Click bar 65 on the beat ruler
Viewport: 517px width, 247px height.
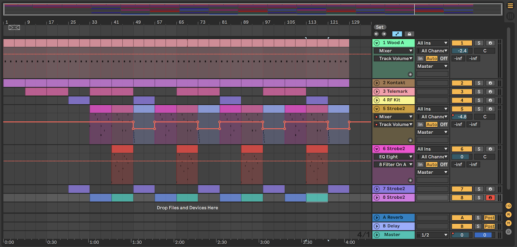(x=181, y=22)
